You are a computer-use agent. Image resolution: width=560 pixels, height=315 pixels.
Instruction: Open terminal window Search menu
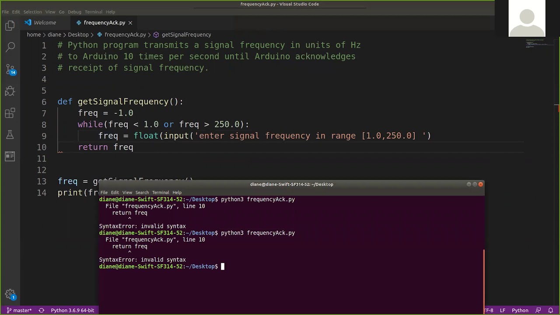(142, 192)
